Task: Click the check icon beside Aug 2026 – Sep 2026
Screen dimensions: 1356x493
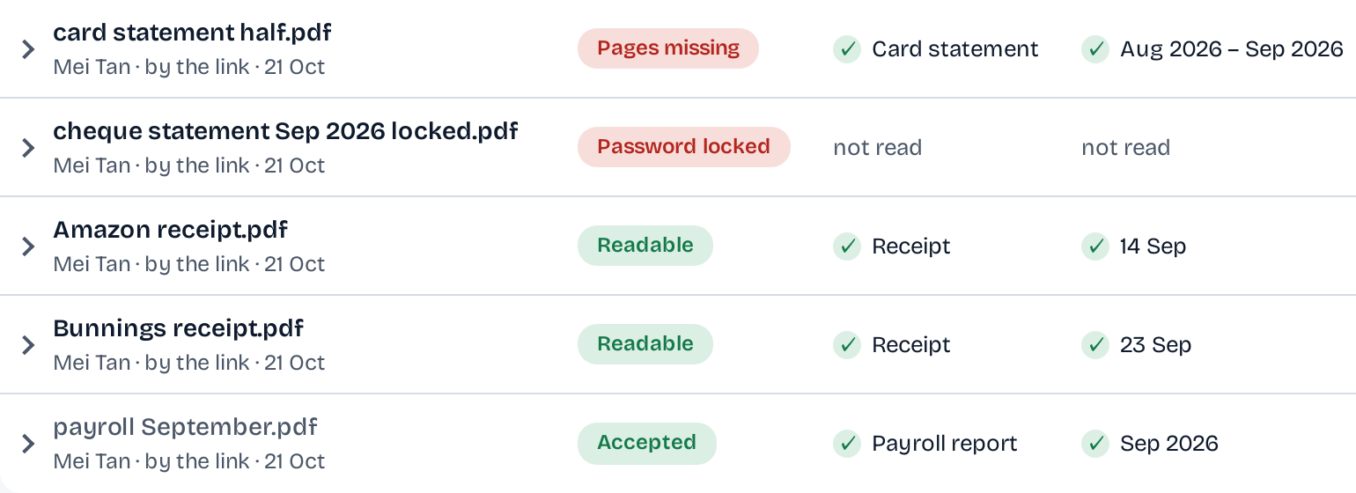Action: point(1095,49)
